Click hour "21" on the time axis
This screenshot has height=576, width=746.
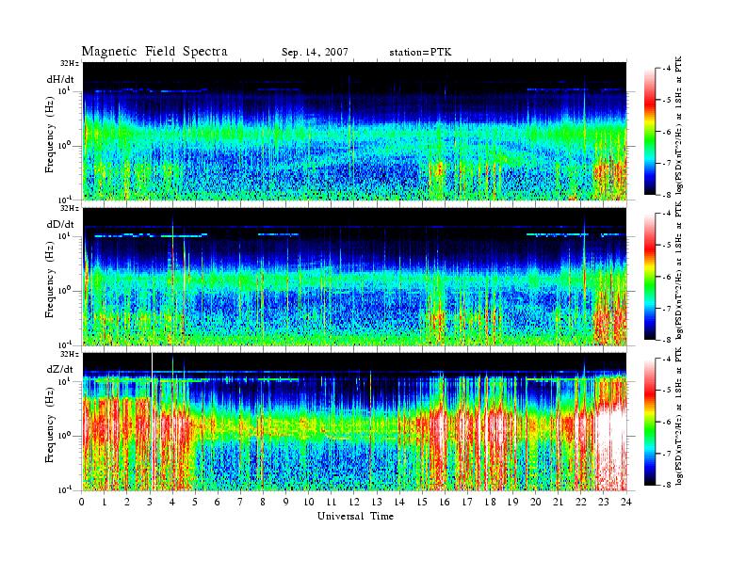pyautogui.click(x=558, y=502)
